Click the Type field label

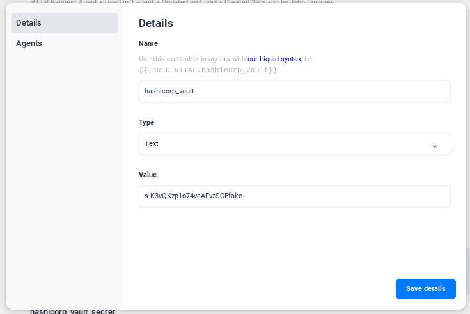(146, 122)
